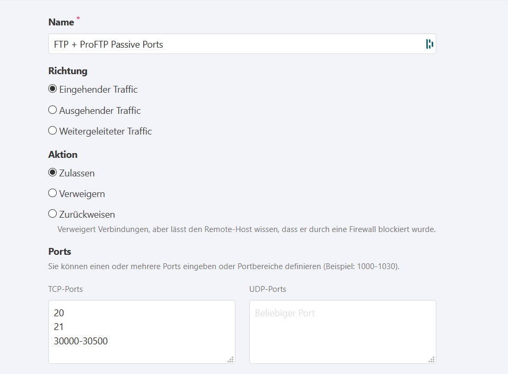Select the Eingehender Traffic radio button

click(x=52, y=89)
